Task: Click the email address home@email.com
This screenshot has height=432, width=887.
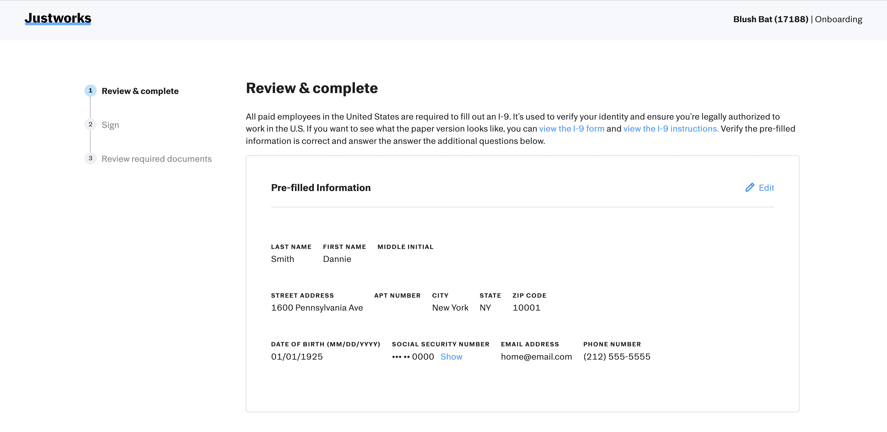Action: (x=536, y=357)
